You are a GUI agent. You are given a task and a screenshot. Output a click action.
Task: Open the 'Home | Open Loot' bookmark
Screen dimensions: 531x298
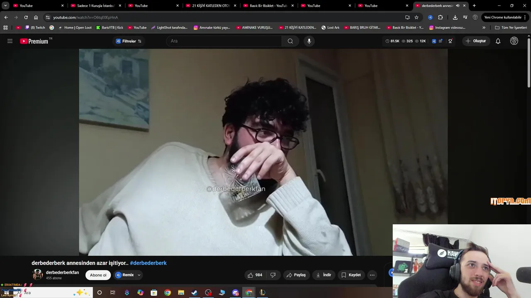coord(75,28)
